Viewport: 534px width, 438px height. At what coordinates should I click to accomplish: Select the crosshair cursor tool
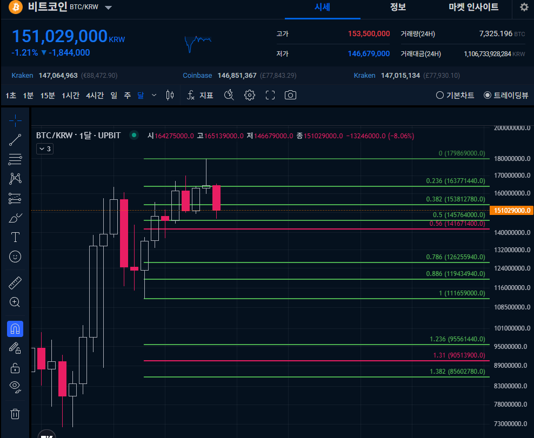15,120
